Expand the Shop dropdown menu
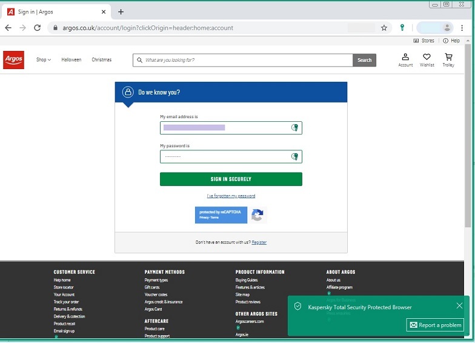 pos(44,59)
